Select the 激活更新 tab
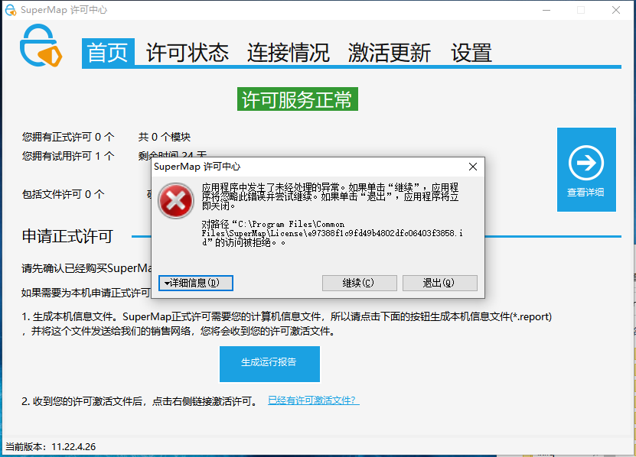Screen dimensions: 636x457 (x=390, y=53)
